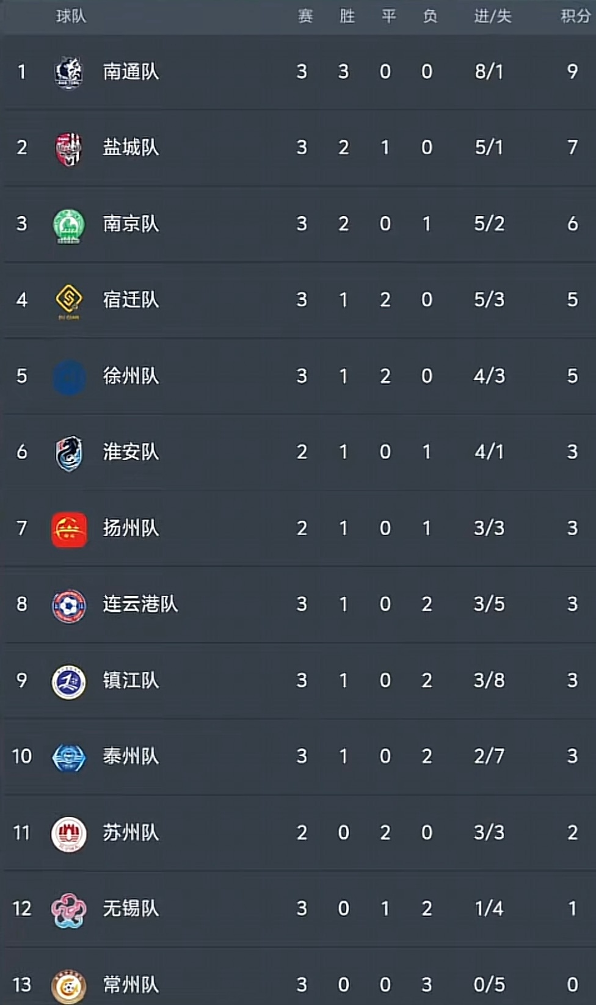Select the red 扬州队 logo
Image resolution: width=596 pixels, height=1005 pixels.
(x=68, y=529)
